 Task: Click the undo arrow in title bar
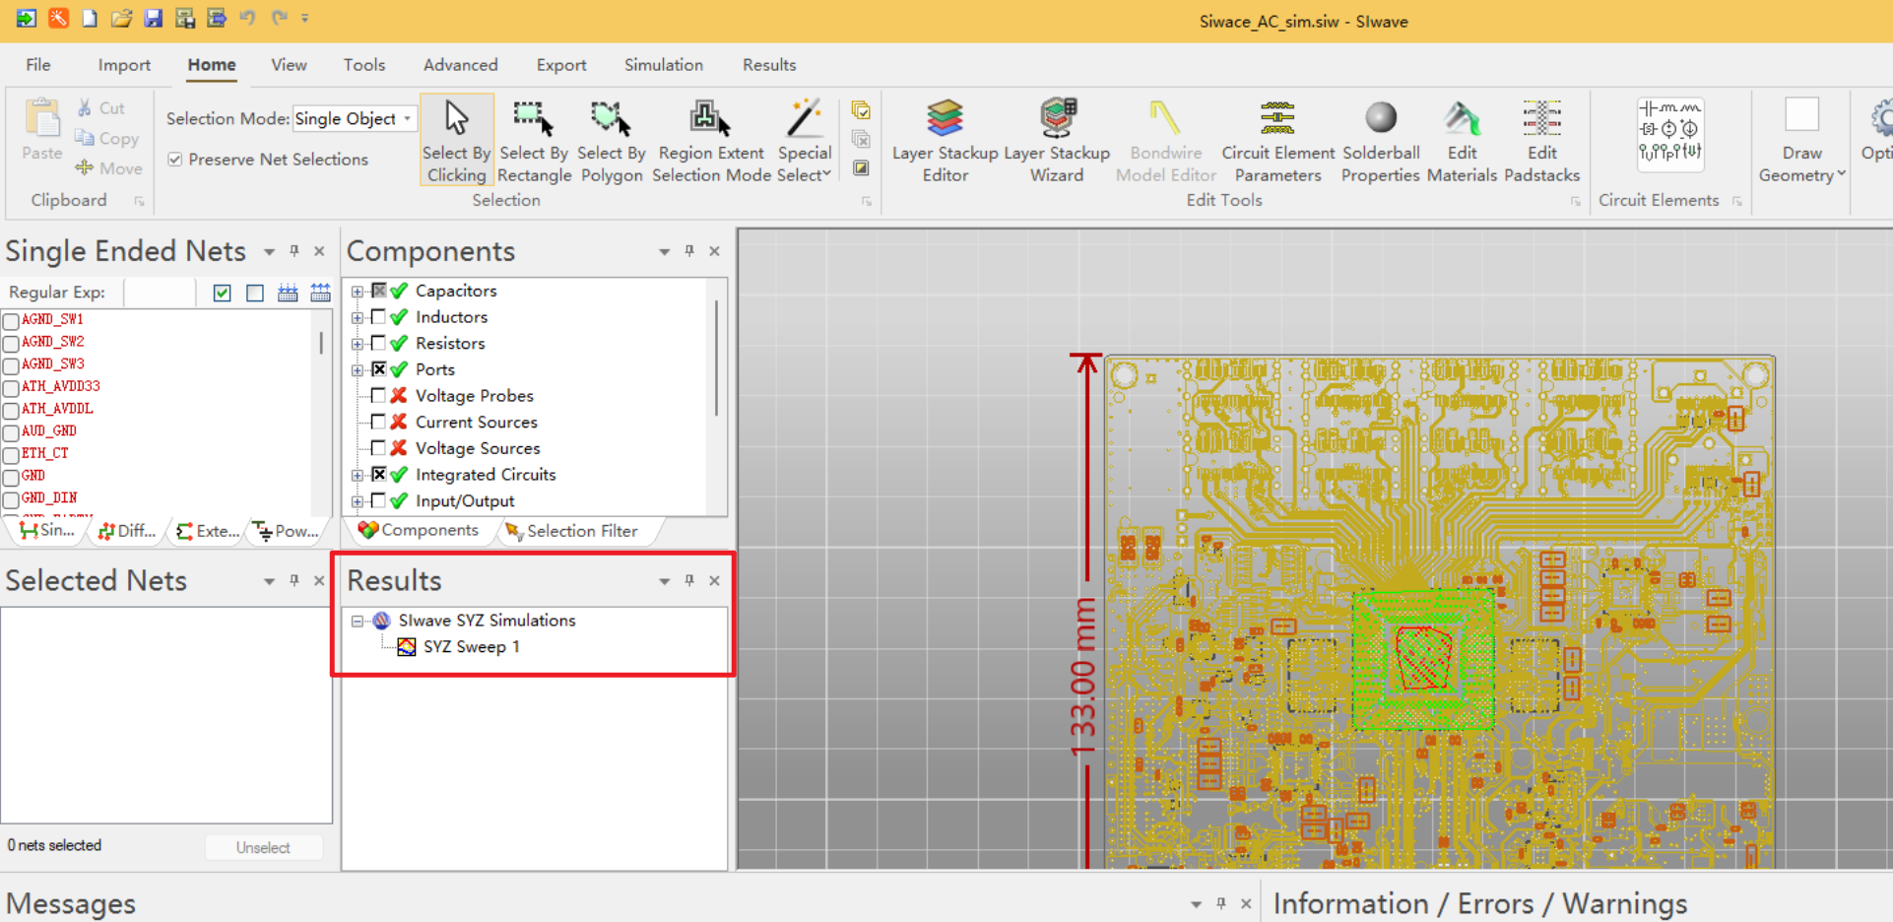point(247,18)
